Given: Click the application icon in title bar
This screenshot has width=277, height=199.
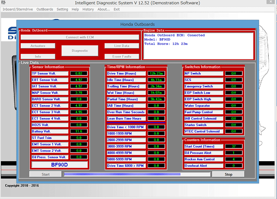Looking at the screenshot, I should pyautogui.click(x=3, y=2).
